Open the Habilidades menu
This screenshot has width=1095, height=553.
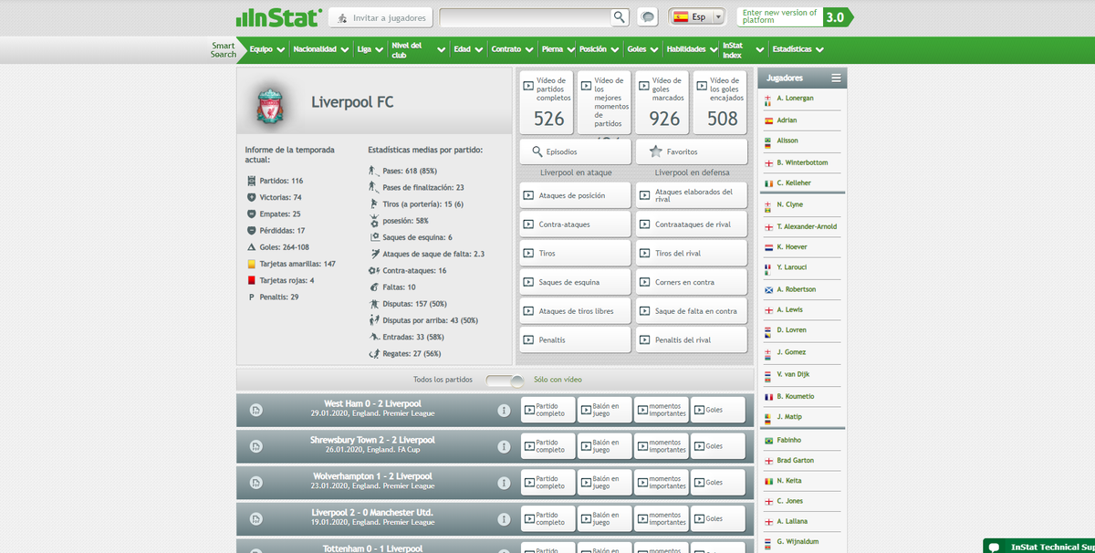click(692, 49)
